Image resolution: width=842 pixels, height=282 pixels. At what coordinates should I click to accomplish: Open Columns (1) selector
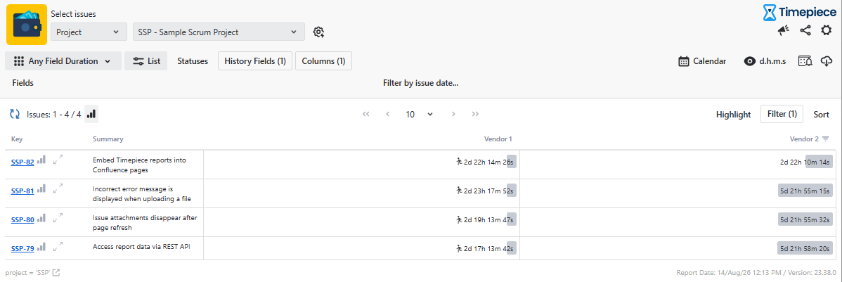(323, 61)
